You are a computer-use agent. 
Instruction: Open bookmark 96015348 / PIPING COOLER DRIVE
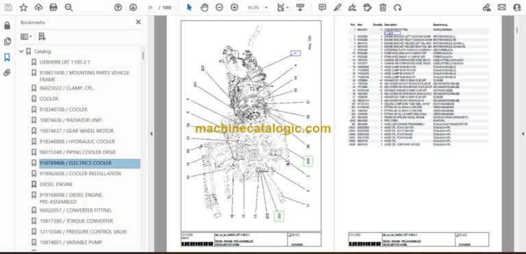coord(78,153)
